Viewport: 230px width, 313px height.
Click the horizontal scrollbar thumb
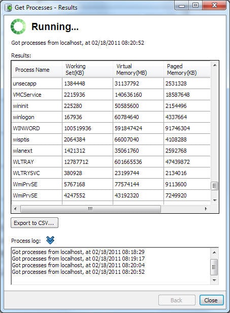(90, 209)
